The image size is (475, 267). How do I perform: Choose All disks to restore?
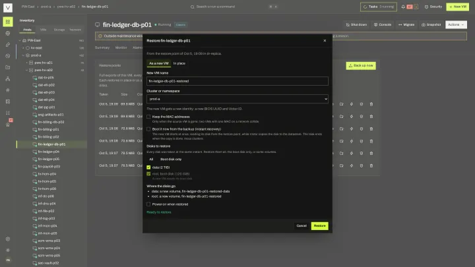pyautogui.click(x=151, y=160)
